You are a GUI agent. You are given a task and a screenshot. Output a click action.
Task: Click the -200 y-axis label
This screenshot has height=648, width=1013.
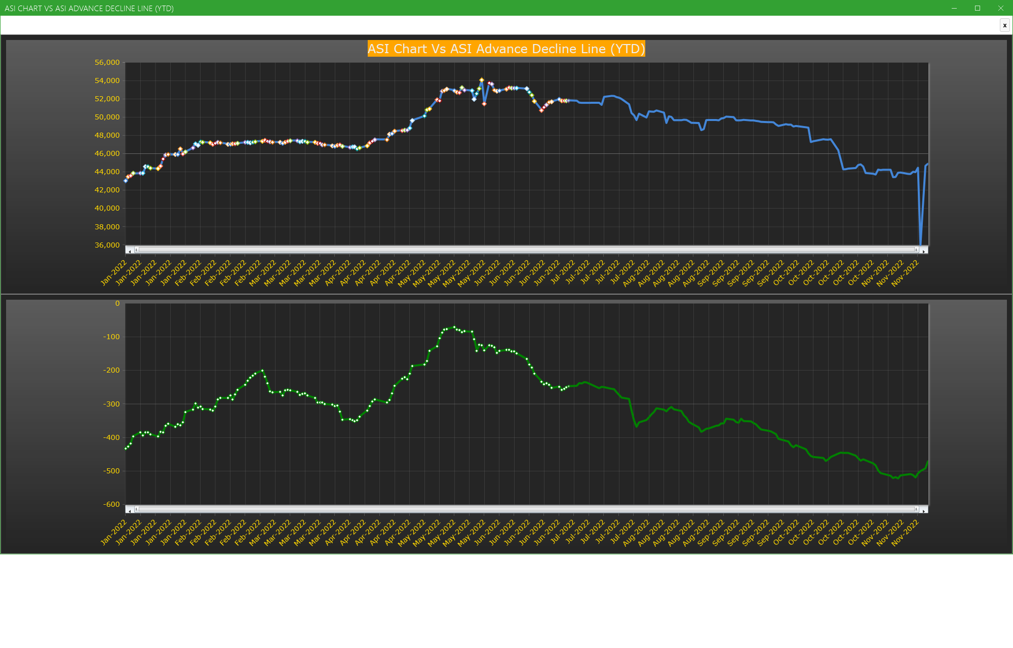coord(111,370)
